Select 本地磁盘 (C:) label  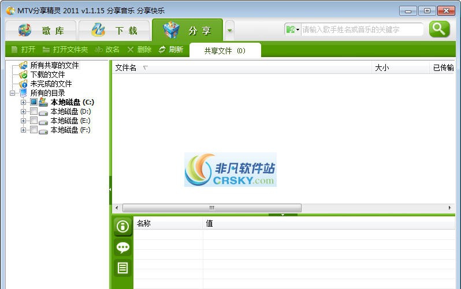[72, 102]
